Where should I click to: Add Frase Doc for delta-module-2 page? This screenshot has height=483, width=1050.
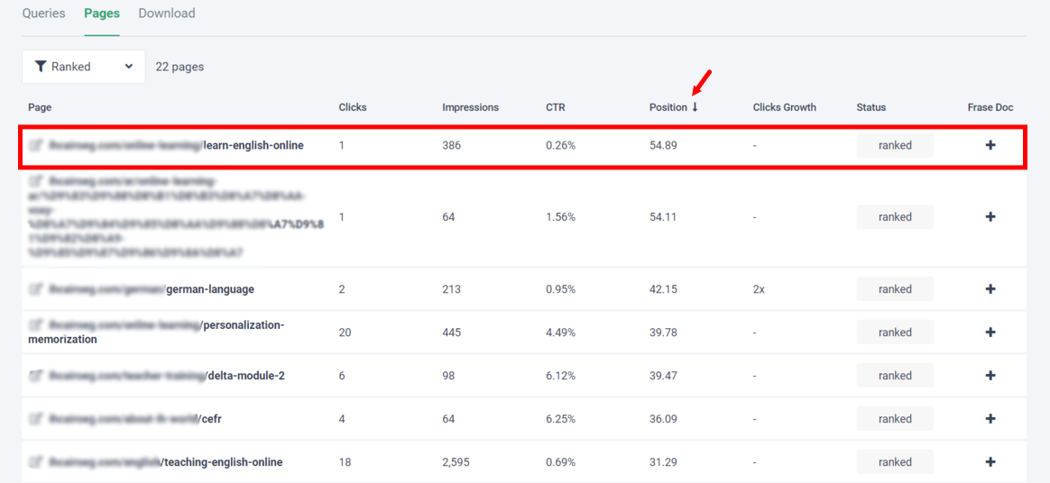tap(991, 375)
